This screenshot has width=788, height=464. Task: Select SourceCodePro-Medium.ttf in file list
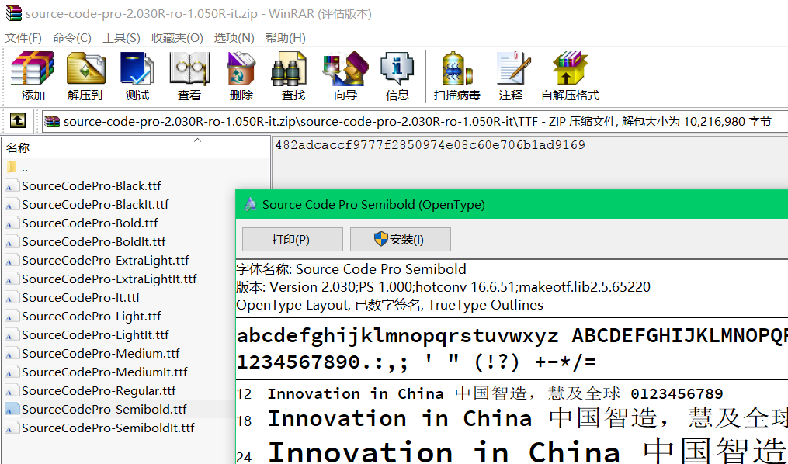[x=100, y=353]
